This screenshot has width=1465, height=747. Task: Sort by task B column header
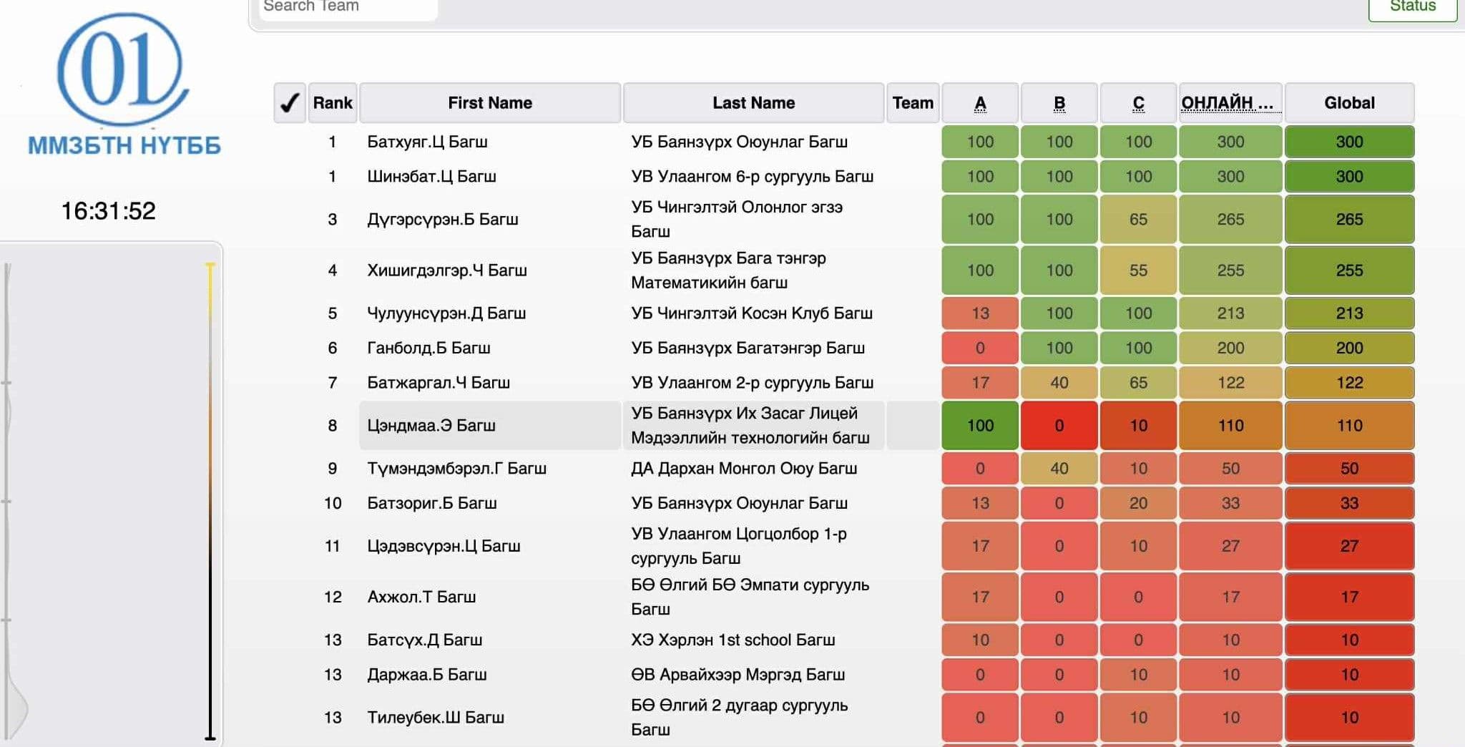[1059, 103]
